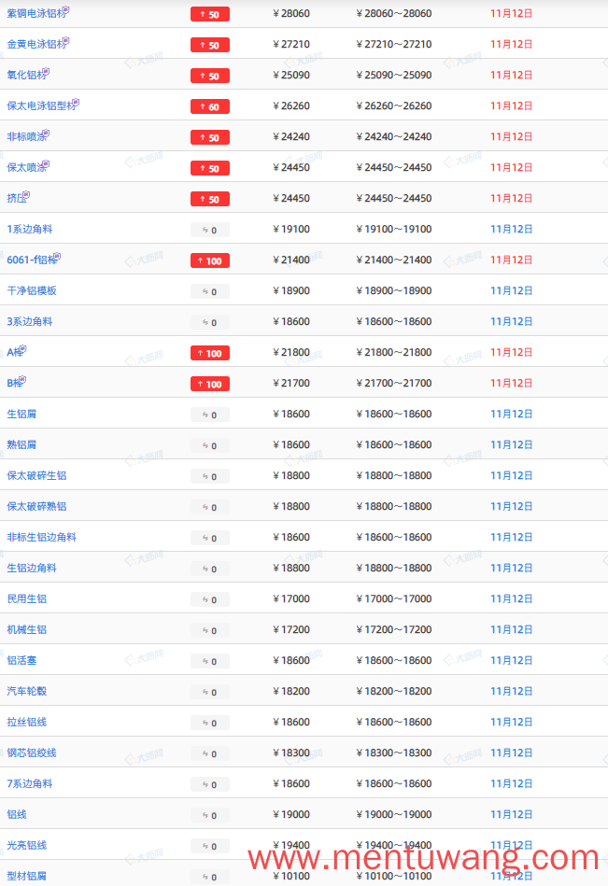
Task: Click the red ↑100 badge for 6061-f铝棒
Action: (210, 260)
